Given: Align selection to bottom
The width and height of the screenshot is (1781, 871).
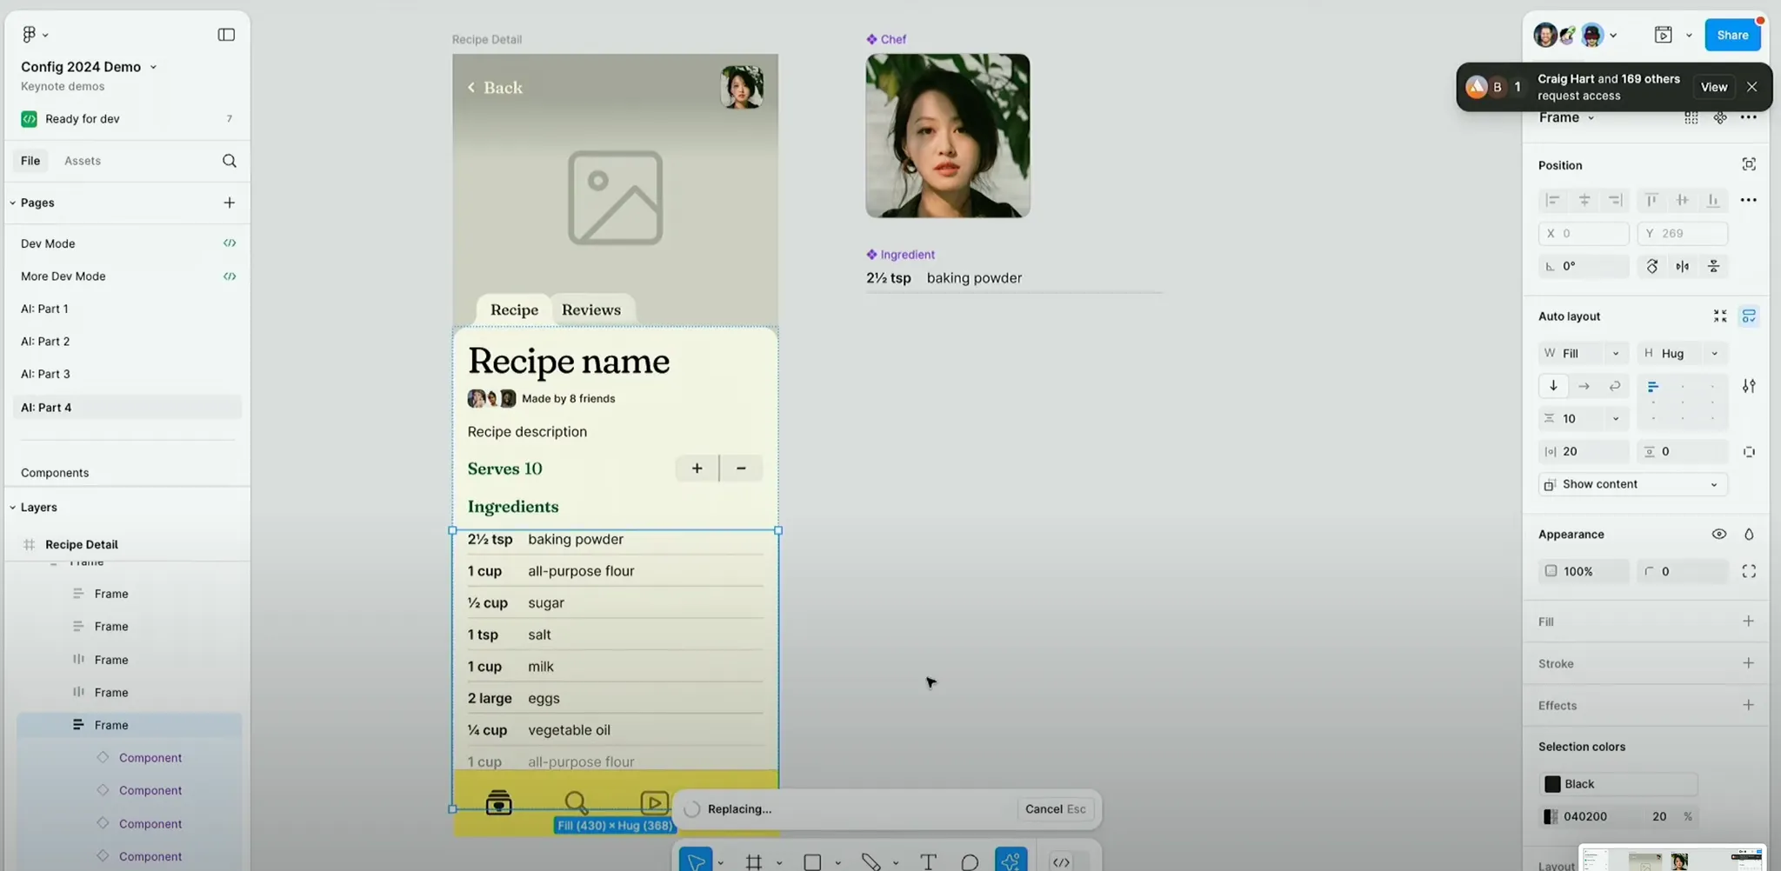Looking at the screenshot, I should point(1713,201).
